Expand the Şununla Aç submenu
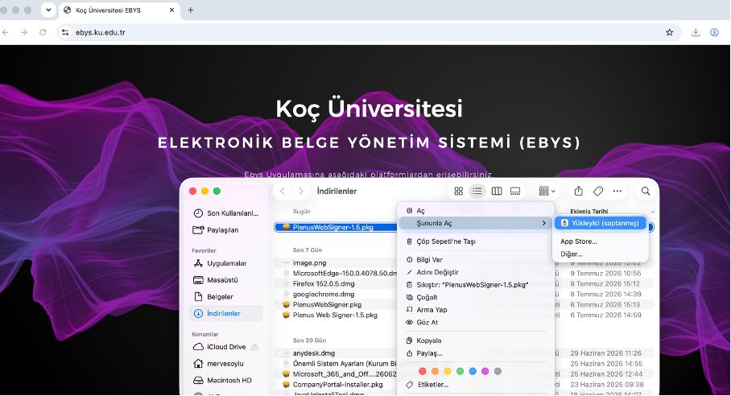This screenshot has width=731, height=396. coord(476,223)
